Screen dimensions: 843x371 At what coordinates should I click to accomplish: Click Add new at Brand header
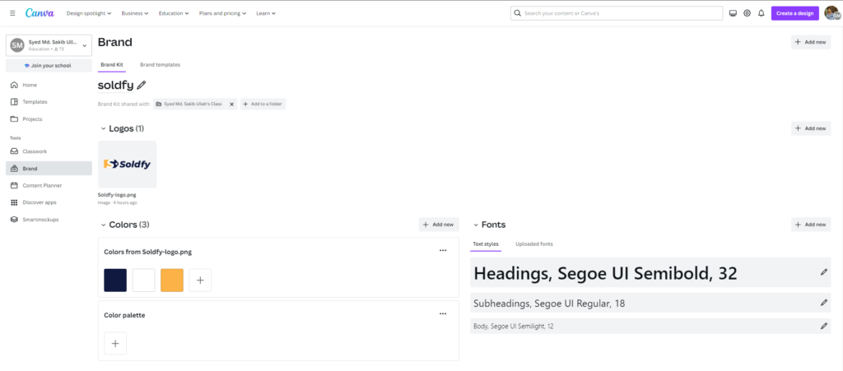811,42
